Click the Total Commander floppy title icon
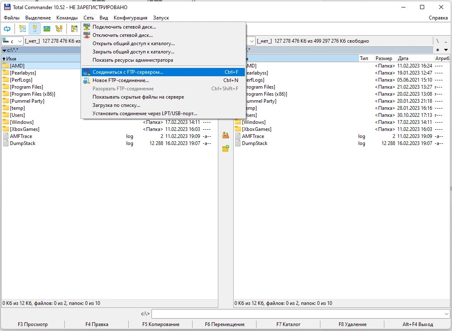This screenshot has height=331, width=452. tap(7, 7)
